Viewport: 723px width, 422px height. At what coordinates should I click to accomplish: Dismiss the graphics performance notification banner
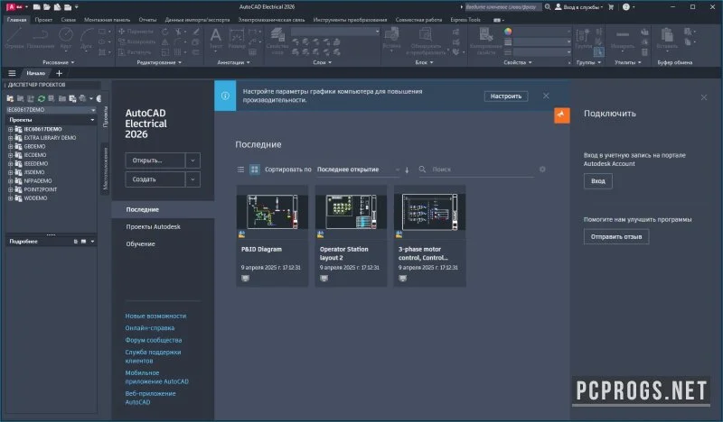point(546,96)
